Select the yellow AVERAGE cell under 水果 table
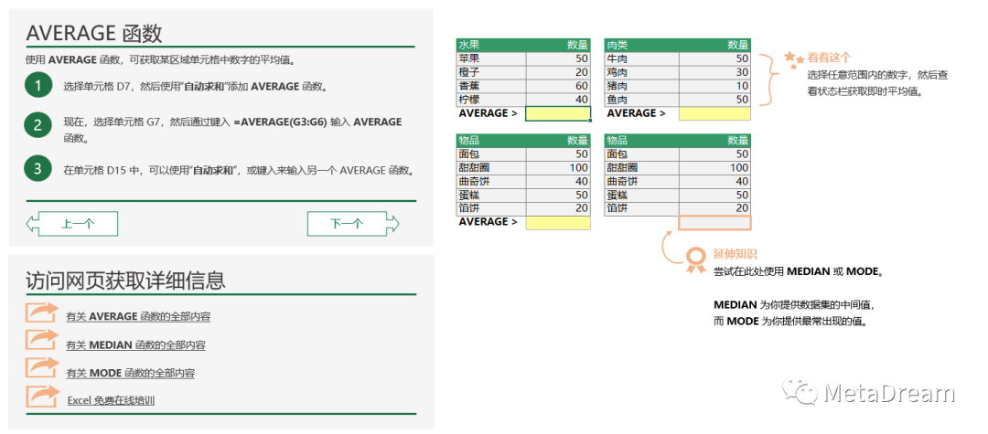988x434 pixels. [558, 113]
